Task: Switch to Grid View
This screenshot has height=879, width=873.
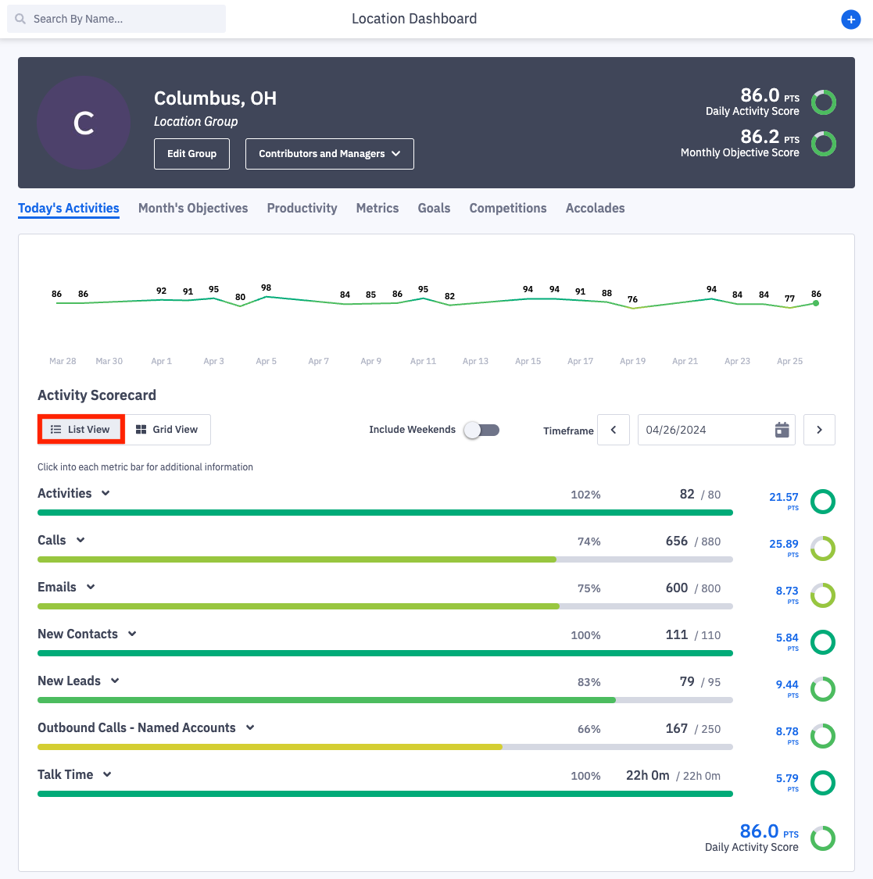Action: tap(167, 430)
